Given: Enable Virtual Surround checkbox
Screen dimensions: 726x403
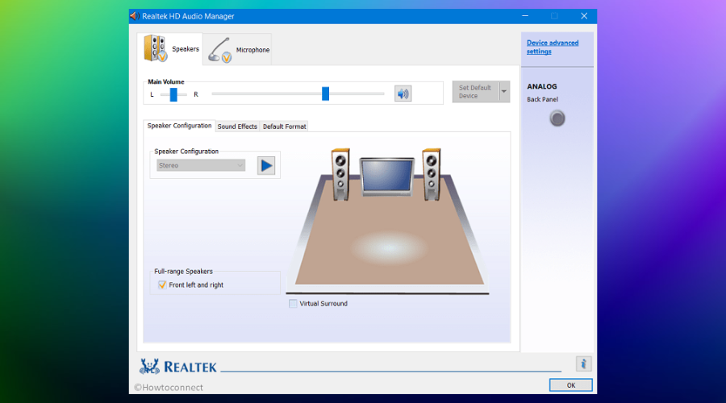Looking at the screenshot, I should point(293,304).
